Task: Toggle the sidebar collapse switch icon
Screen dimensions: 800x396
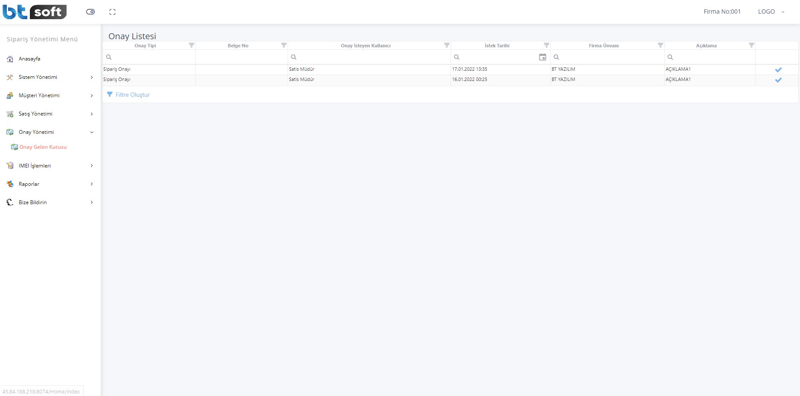Action: 90,12
